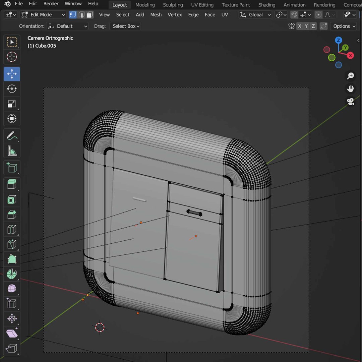Toggle the camera view button
The image size is (362, 362).
(351, 102)
